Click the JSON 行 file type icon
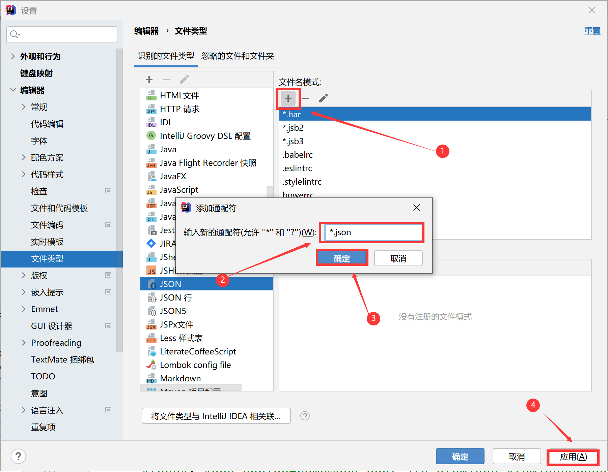This screenshot has height=472, width=608. click(x=152, y=298)
